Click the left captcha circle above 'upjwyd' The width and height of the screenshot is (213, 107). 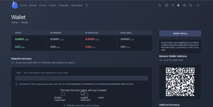(83, 93)
